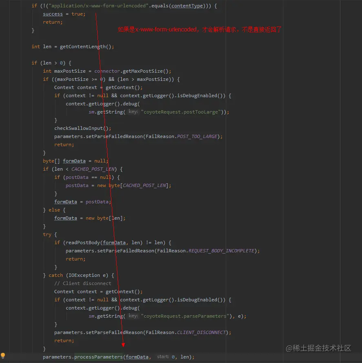
Task: Click the int keyword in int len = getContentLength()
Action: (x=36, y=47)
